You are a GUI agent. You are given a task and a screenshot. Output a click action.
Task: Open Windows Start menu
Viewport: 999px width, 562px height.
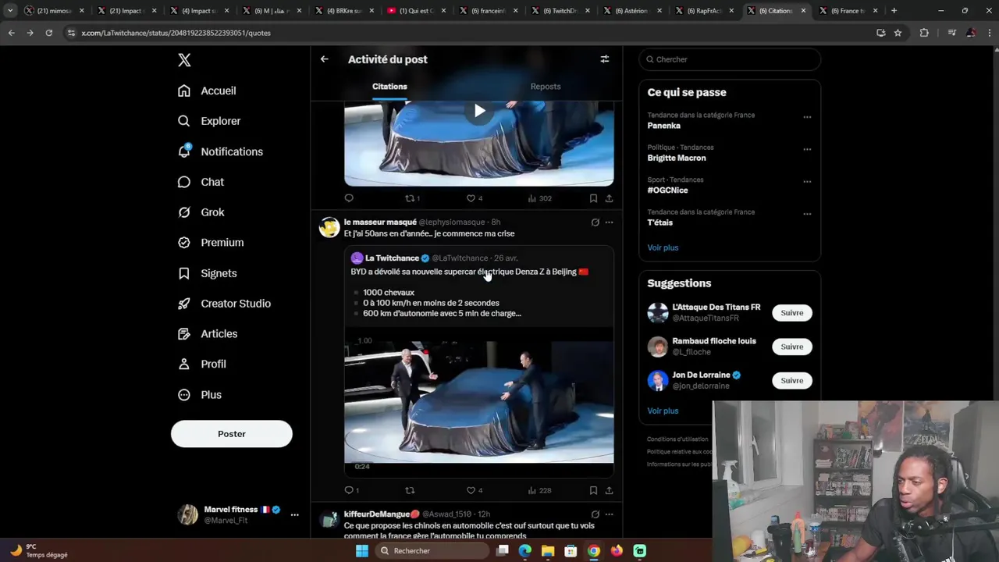(x=361, y=551)
